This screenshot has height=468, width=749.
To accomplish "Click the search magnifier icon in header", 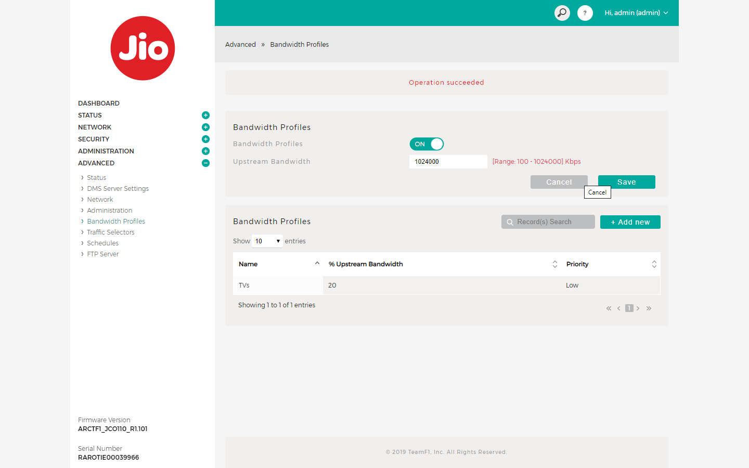I will pos(562,13).
